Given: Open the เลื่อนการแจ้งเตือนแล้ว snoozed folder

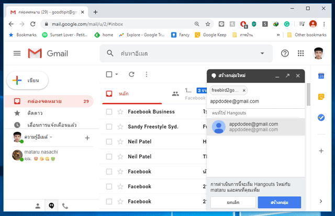Looking at the screenshot, I should 49,125.
